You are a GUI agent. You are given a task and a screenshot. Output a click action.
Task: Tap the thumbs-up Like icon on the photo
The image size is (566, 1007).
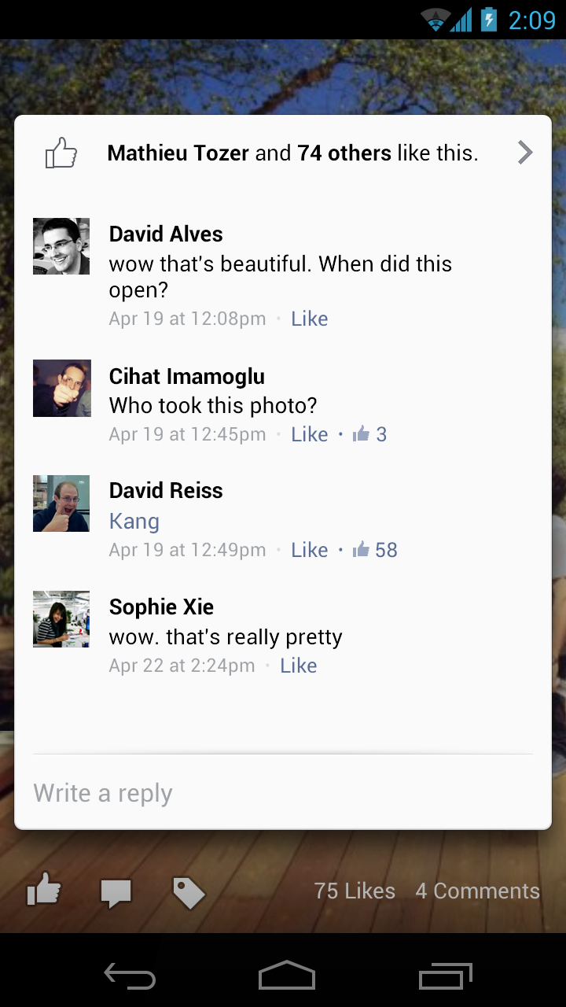coord(44,891)
